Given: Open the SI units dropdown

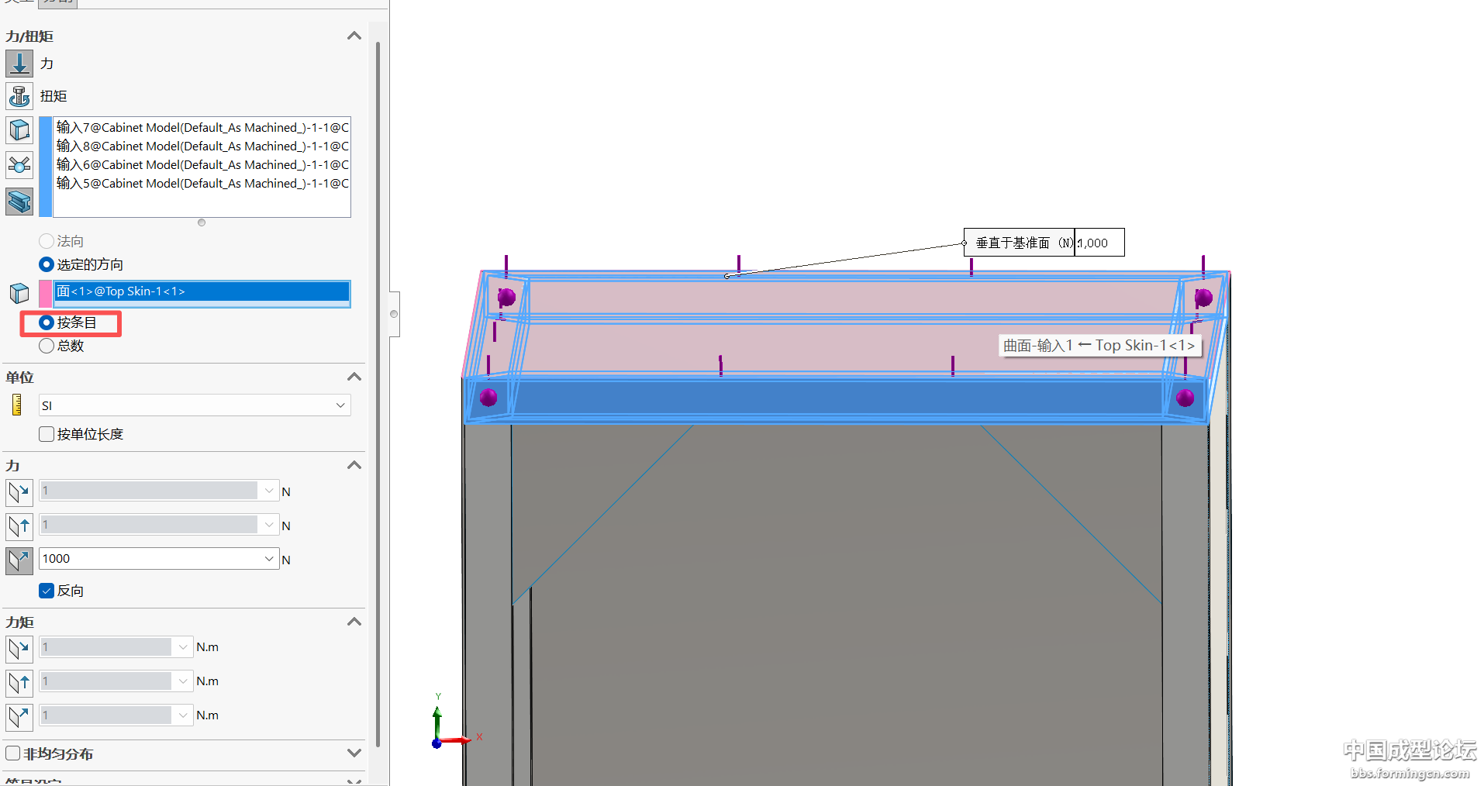Looking at the screenshot, I should (x=340, y=405).
